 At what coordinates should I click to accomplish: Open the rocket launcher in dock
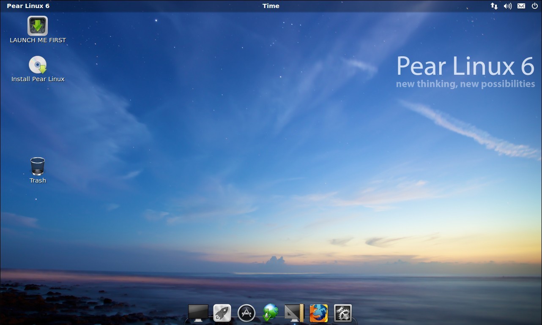pos(222,313)
